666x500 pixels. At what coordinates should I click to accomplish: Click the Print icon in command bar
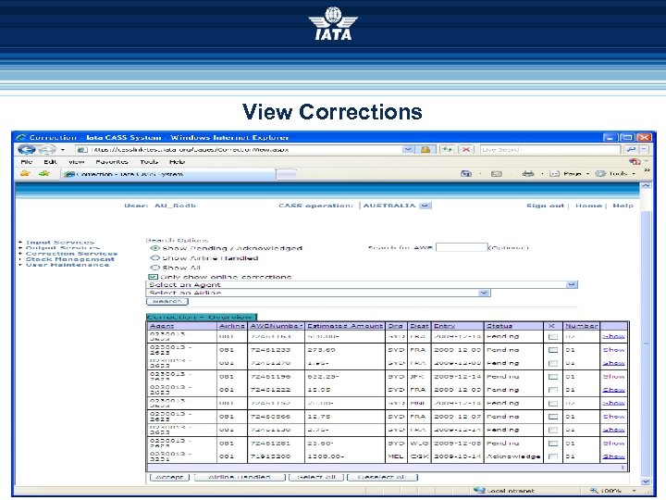[528, 173]
